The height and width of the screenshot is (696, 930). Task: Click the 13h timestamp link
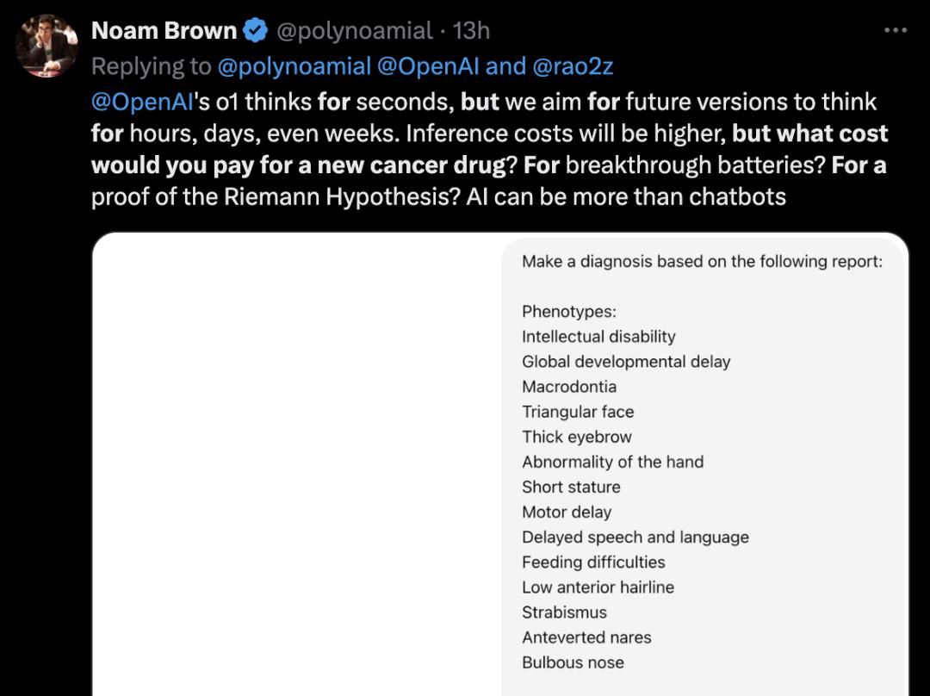[471, 31]
